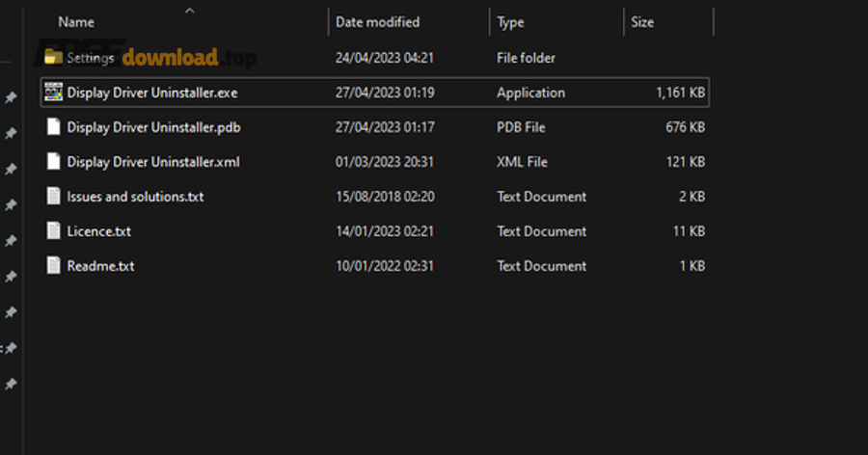Click the Issues and solutions.txt file icon
Screen dimensions: 868x455
pos(53,196)
